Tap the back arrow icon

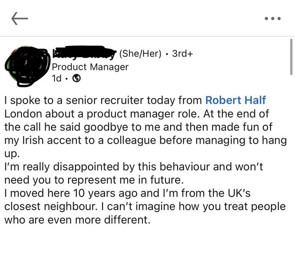pyautogui.click(x=19, y=18)
